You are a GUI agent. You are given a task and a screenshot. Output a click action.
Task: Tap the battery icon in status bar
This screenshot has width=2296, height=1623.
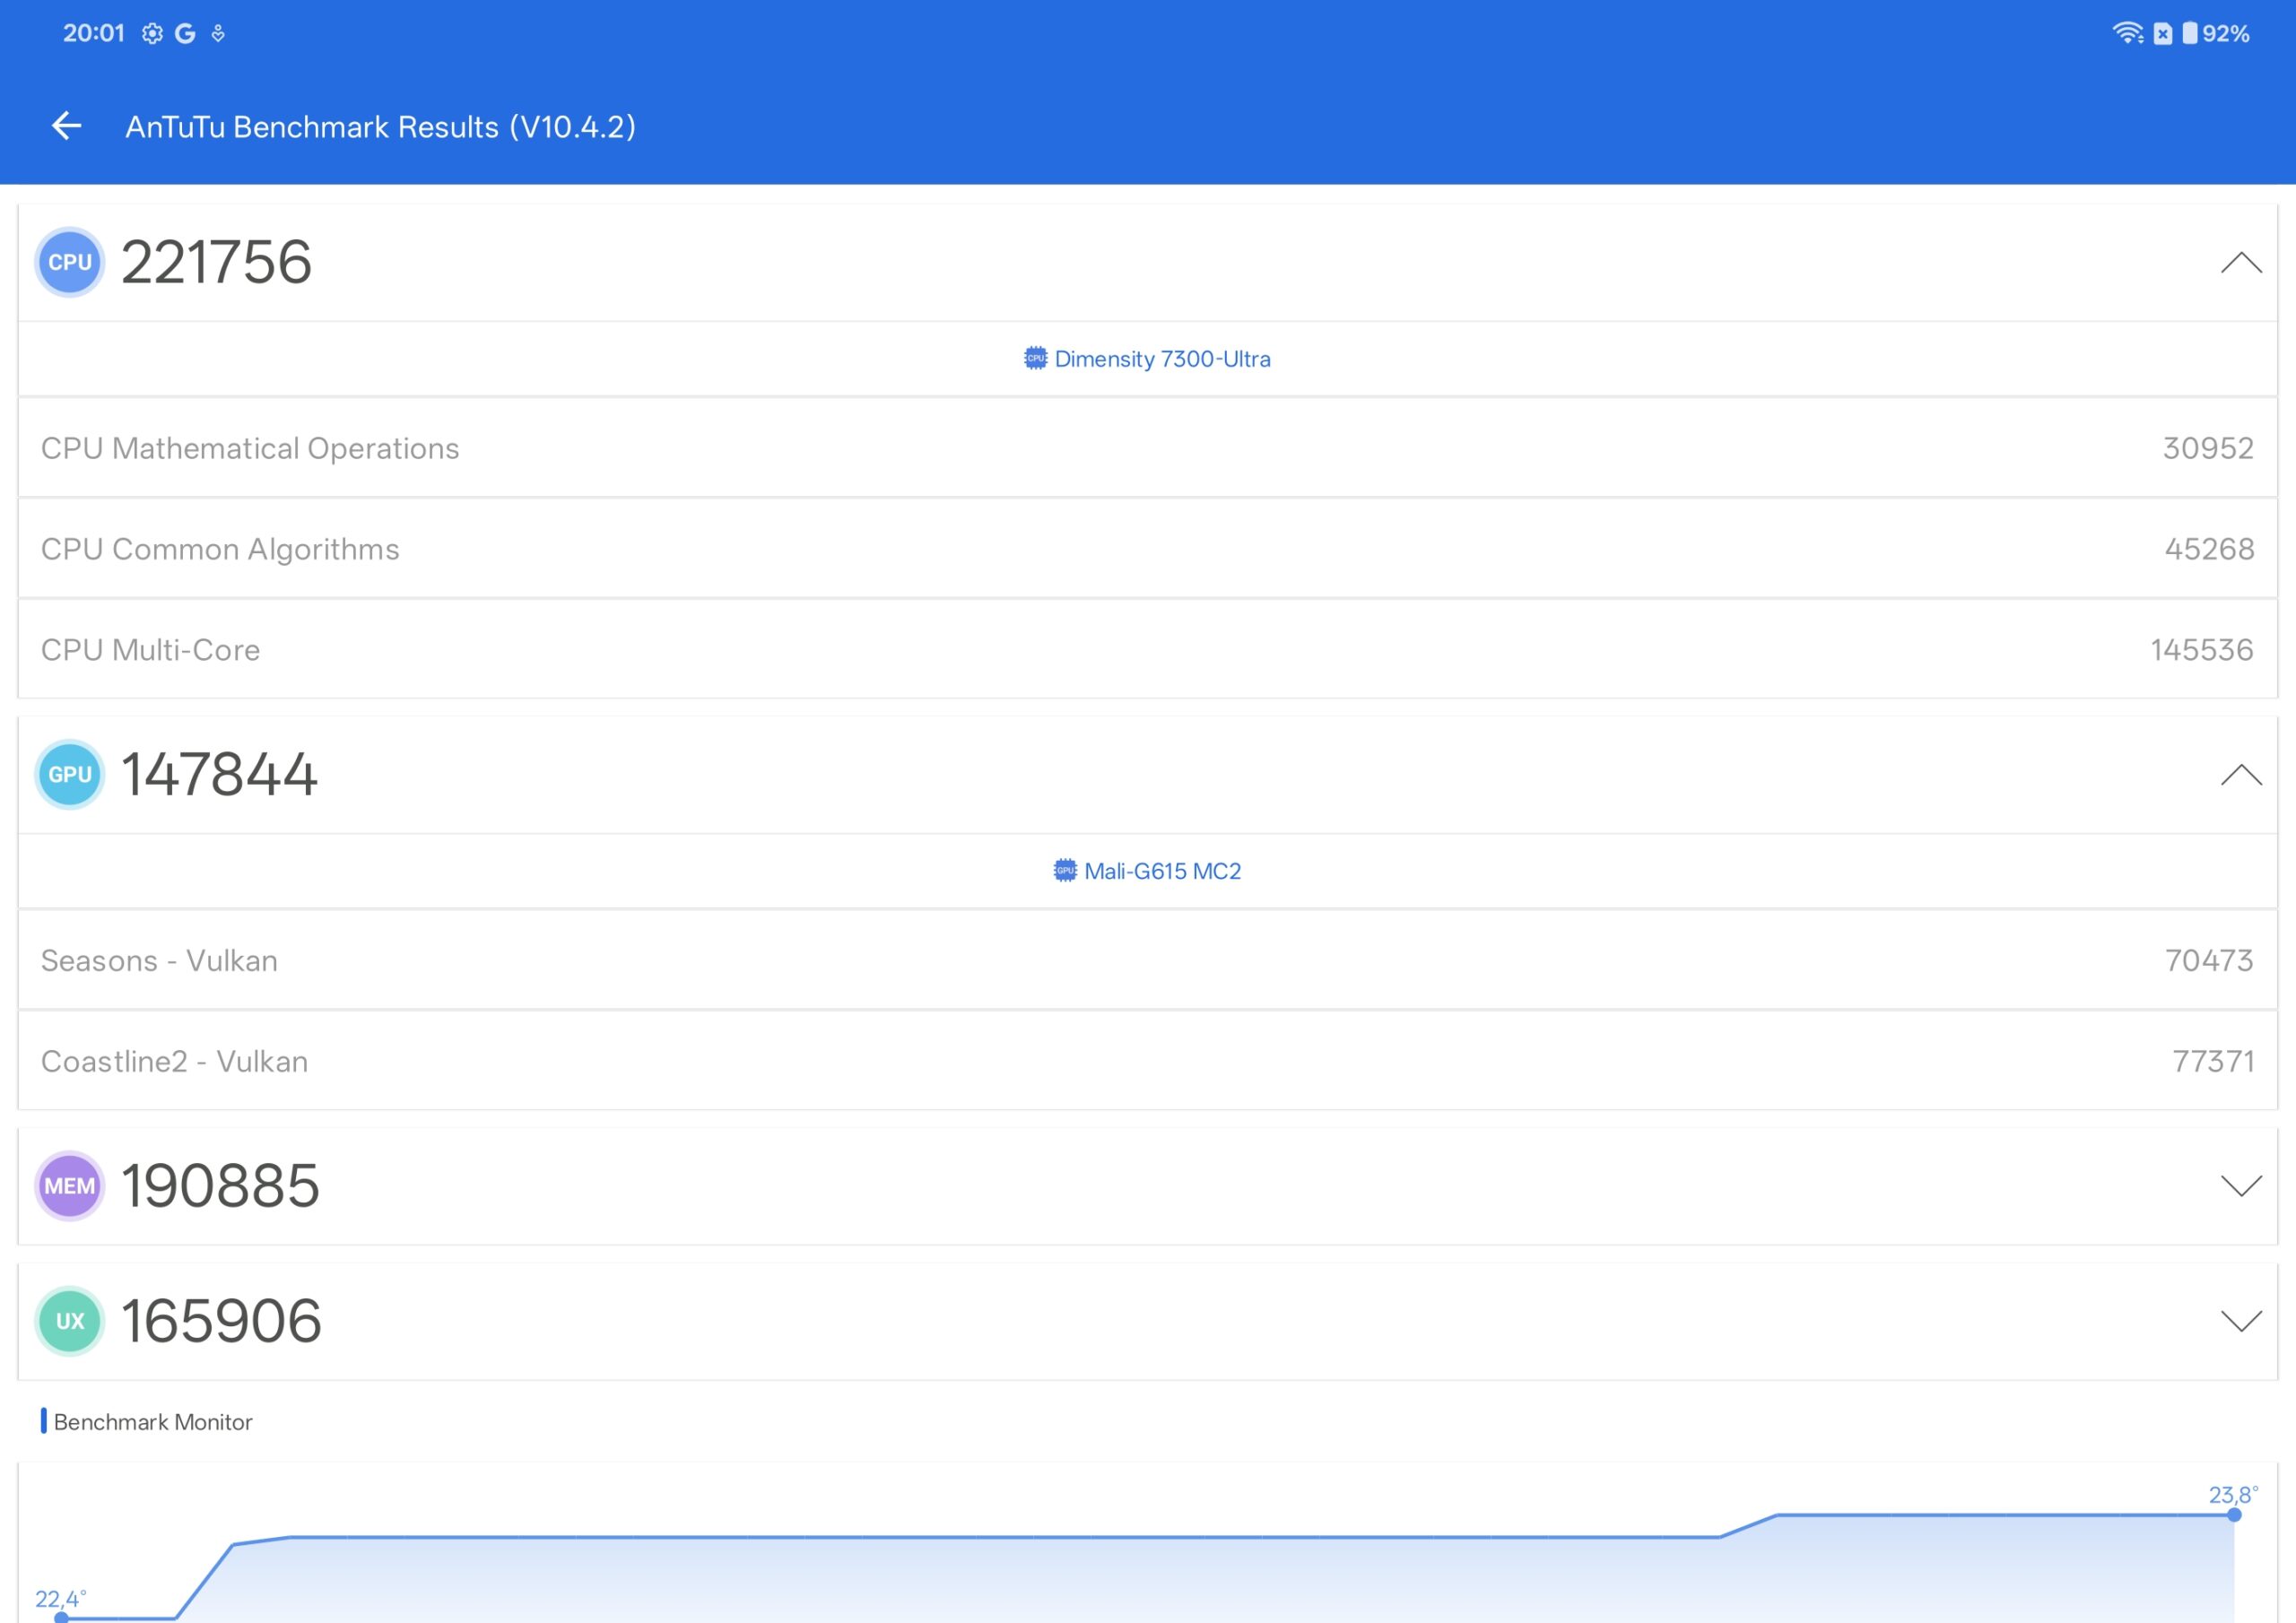(2189, 33)
